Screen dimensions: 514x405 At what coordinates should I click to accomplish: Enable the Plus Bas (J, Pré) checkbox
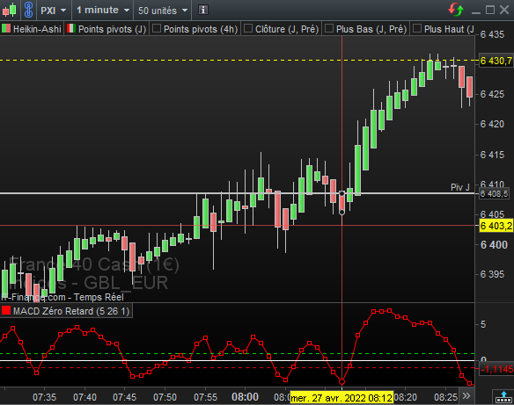(329, 28)
